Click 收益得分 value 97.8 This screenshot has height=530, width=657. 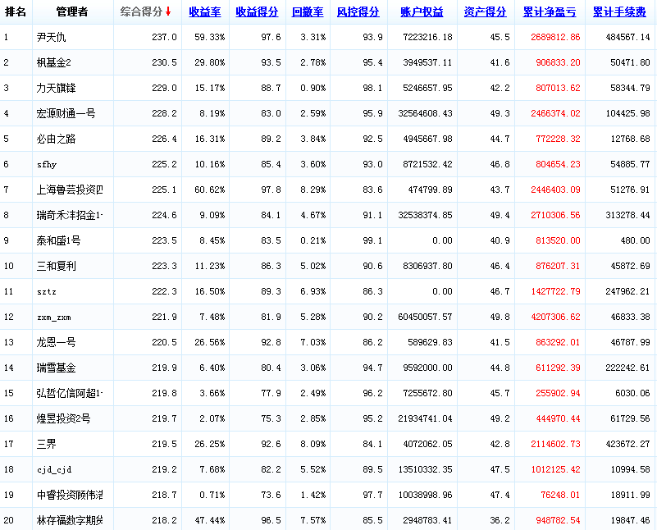(271, 190)
